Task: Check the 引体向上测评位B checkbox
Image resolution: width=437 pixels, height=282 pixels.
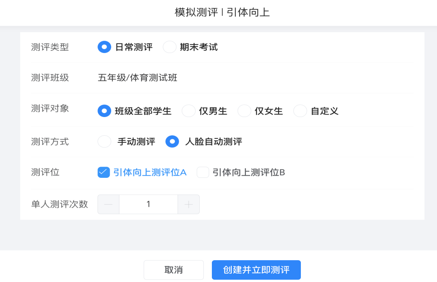Action: pos(203,172)
